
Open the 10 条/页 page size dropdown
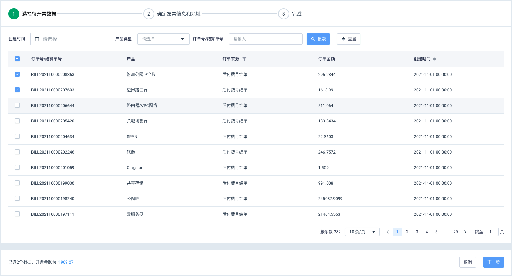coord(362,232)
